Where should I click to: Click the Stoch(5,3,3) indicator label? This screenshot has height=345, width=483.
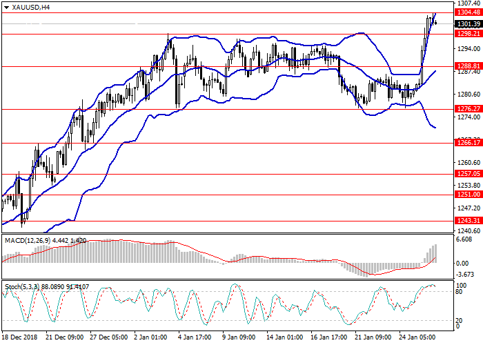(23, 286)
